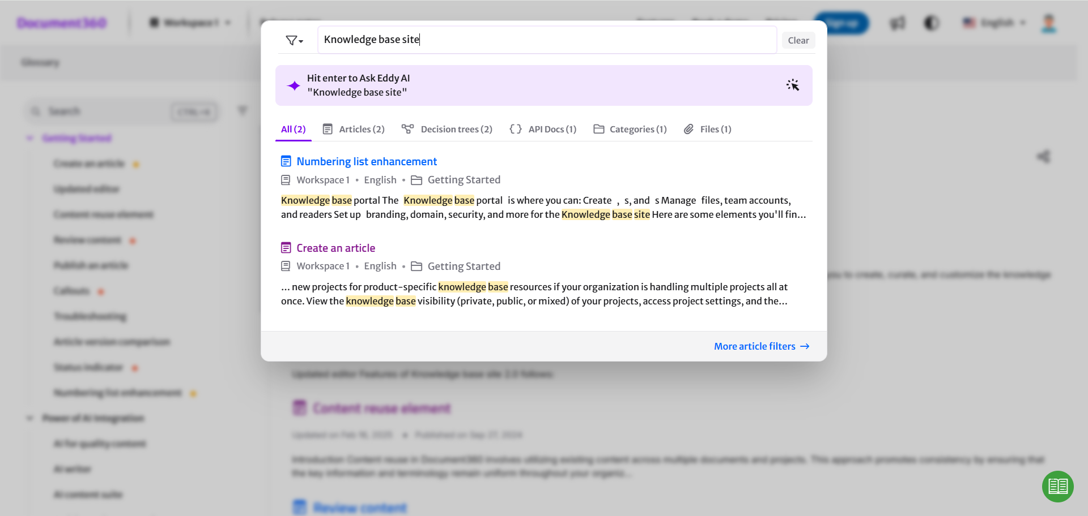Click the megaphone announcements icon
The height and width of the screenshot is (516, 1088).
coord(897,23)
